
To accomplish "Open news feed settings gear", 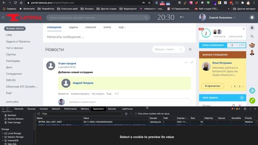I will 190,49.
